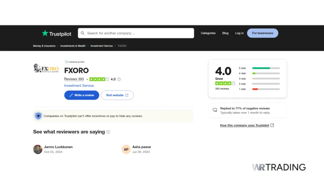
Task: Click Asha pawar's AP avatar
Action: click(126, 149)
